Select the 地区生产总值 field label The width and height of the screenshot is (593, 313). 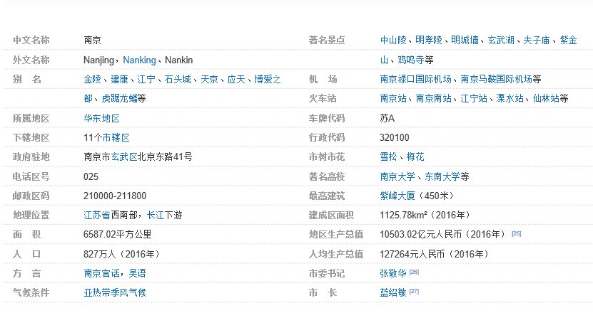336,234
